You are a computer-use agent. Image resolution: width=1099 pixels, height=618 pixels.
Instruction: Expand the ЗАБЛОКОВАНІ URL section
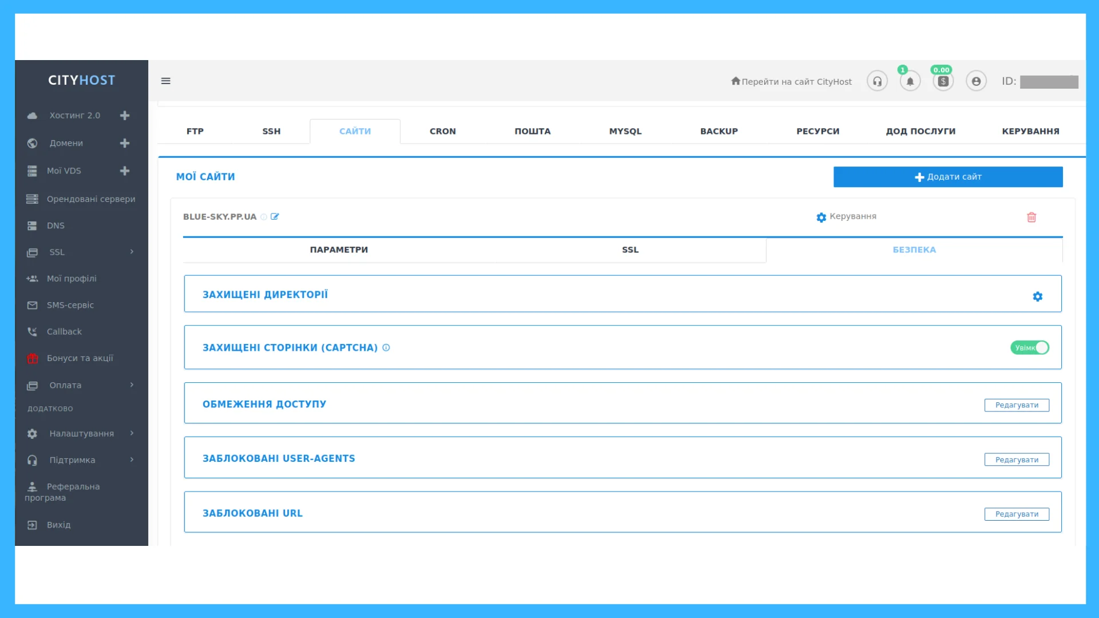[253, 513]
